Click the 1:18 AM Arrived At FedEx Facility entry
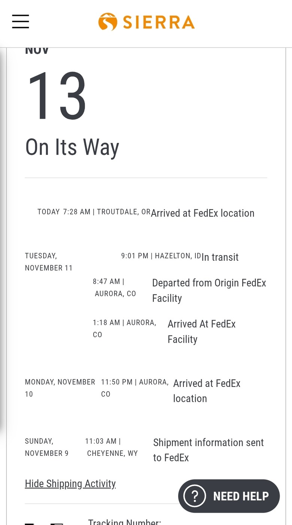This screenshot has height=525, width=292. 201,332
